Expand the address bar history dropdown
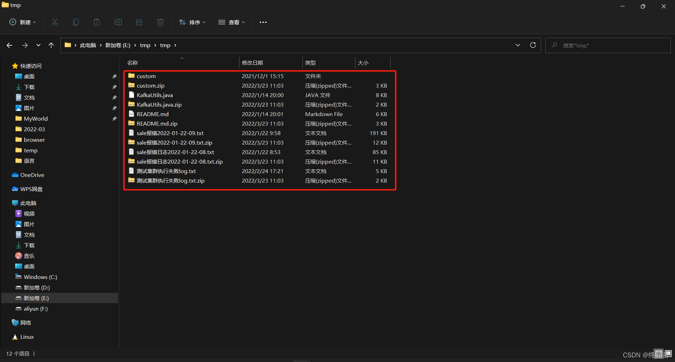 (518, 45)
